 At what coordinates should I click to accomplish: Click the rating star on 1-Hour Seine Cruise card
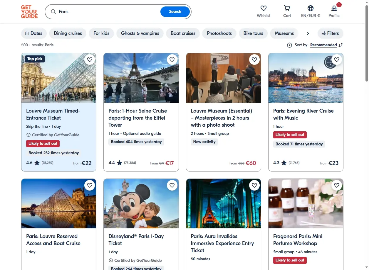[119, 162]
